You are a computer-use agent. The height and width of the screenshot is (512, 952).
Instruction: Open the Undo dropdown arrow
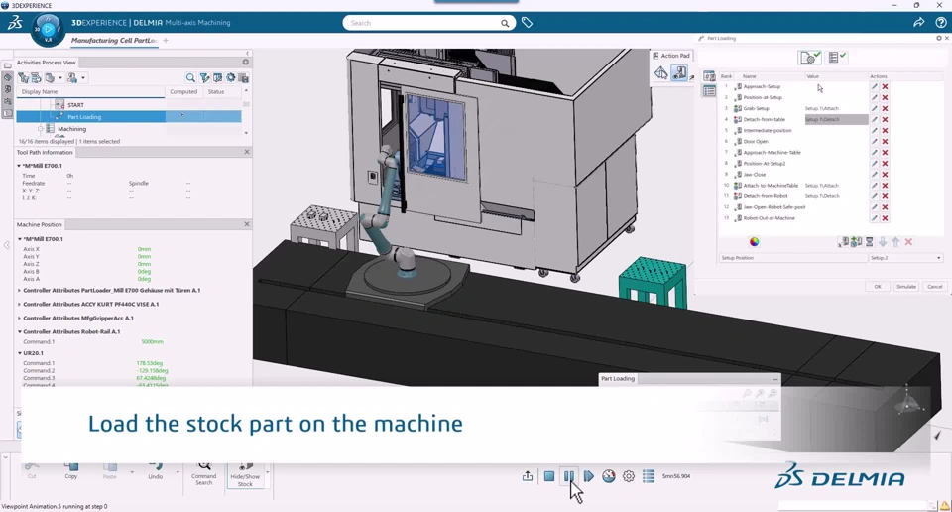point(178,471)
